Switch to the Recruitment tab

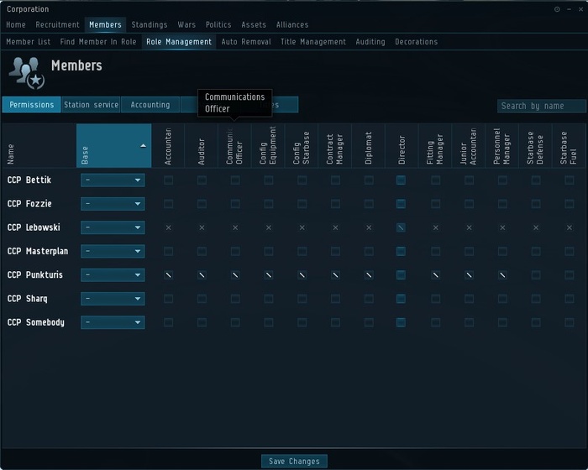[x=57, y=24]
